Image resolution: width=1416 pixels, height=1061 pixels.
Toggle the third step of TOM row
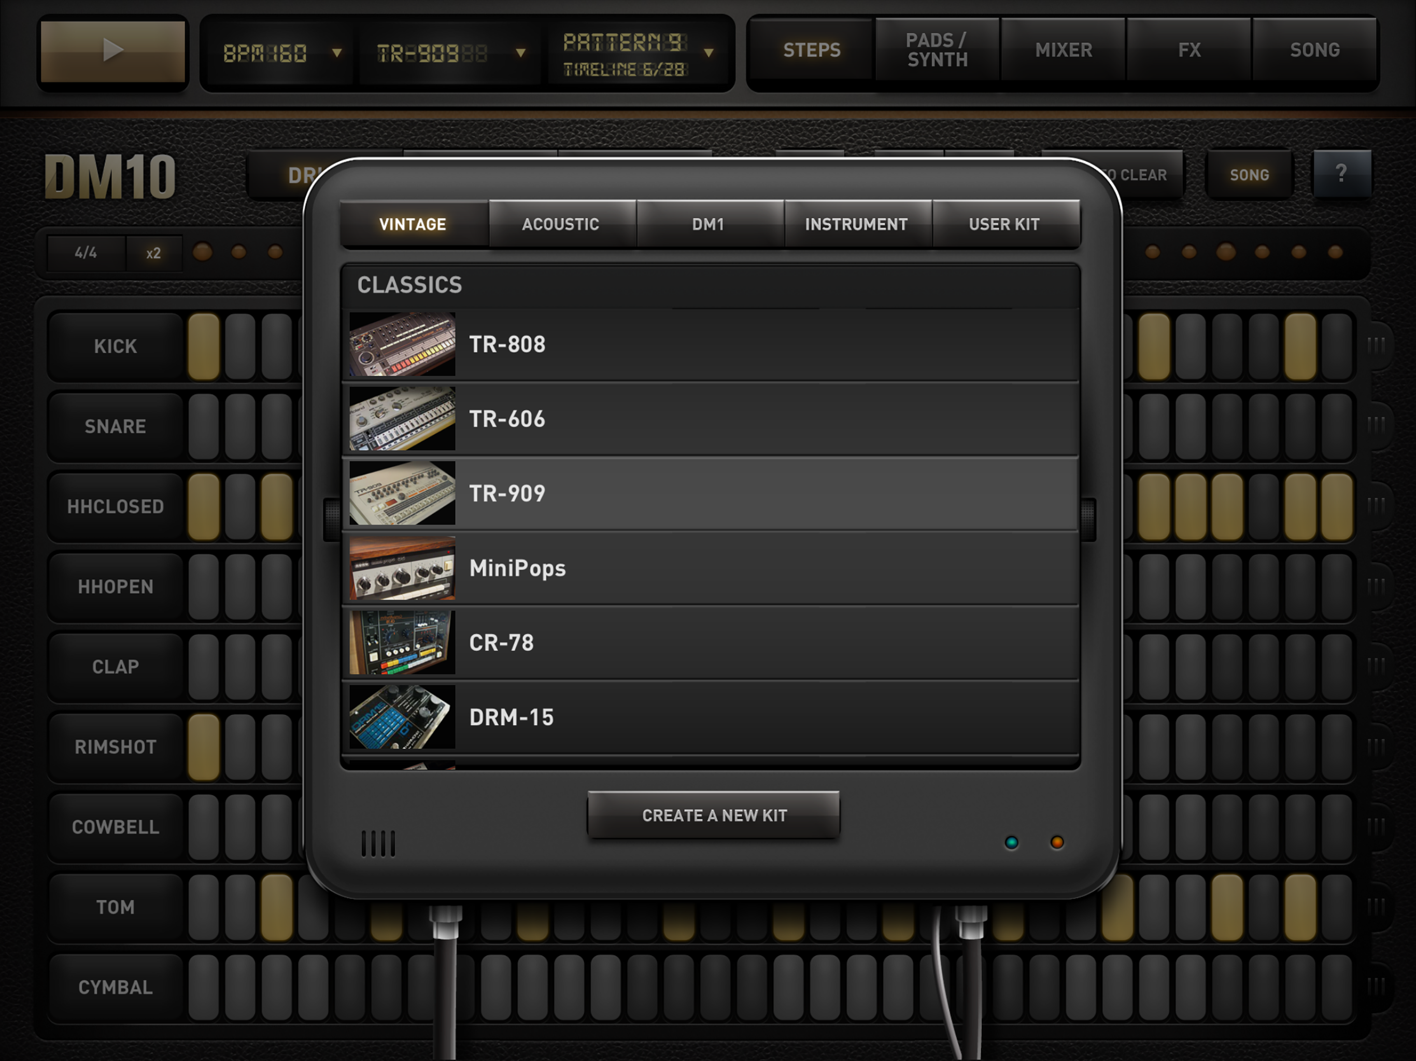277,908
